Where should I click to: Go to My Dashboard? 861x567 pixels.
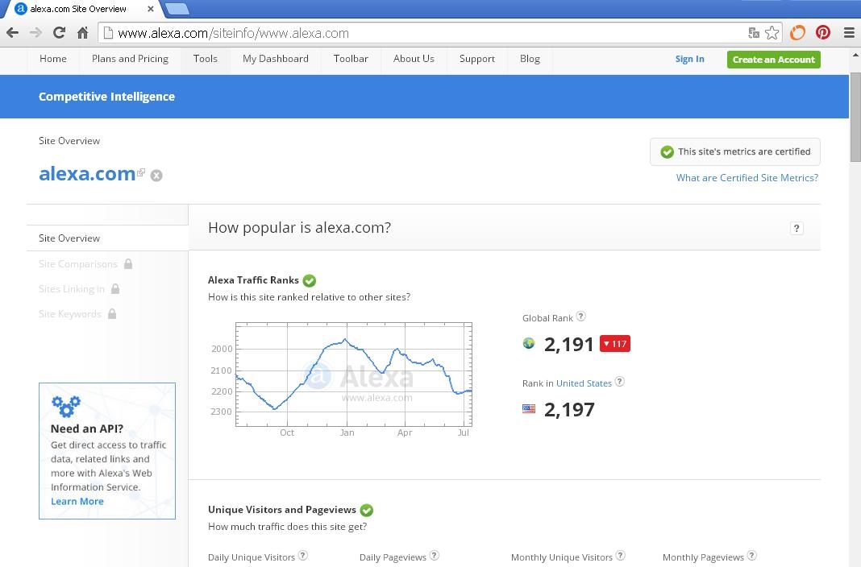coord(276,59)
